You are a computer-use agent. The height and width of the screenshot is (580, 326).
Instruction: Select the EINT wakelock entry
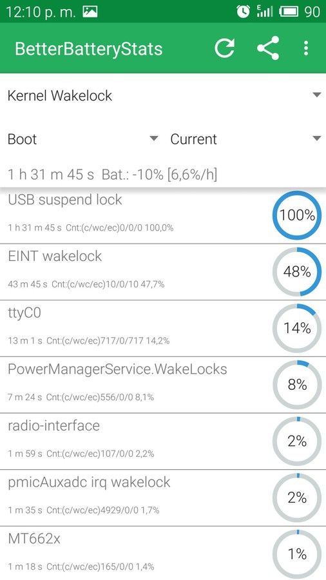coord(163,272)
